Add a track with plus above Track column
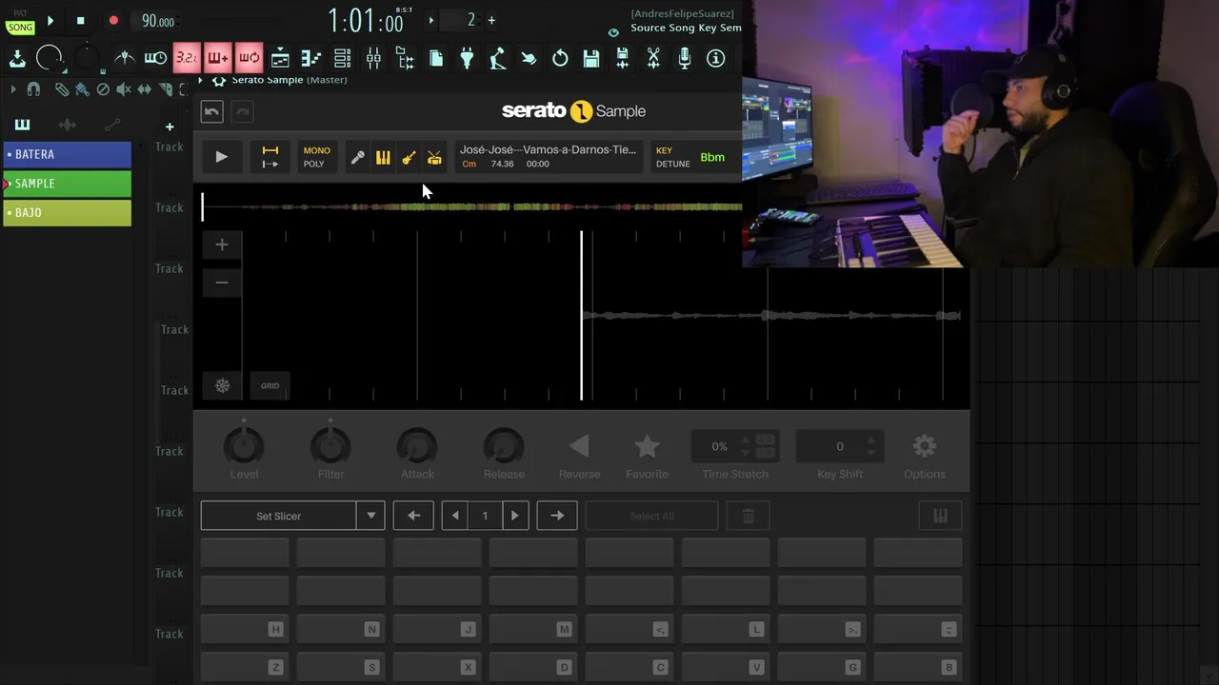 170,127
